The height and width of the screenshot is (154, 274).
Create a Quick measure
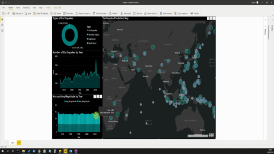[181, 13]
